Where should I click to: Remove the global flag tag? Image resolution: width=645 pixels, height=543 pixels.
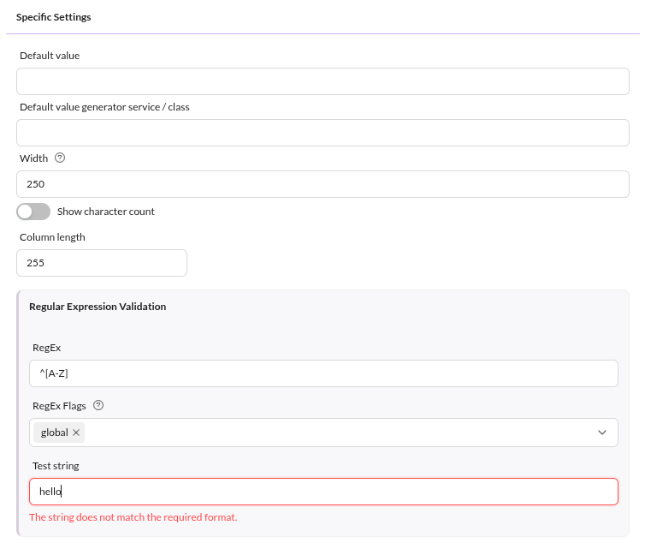[x=76, y=433]
